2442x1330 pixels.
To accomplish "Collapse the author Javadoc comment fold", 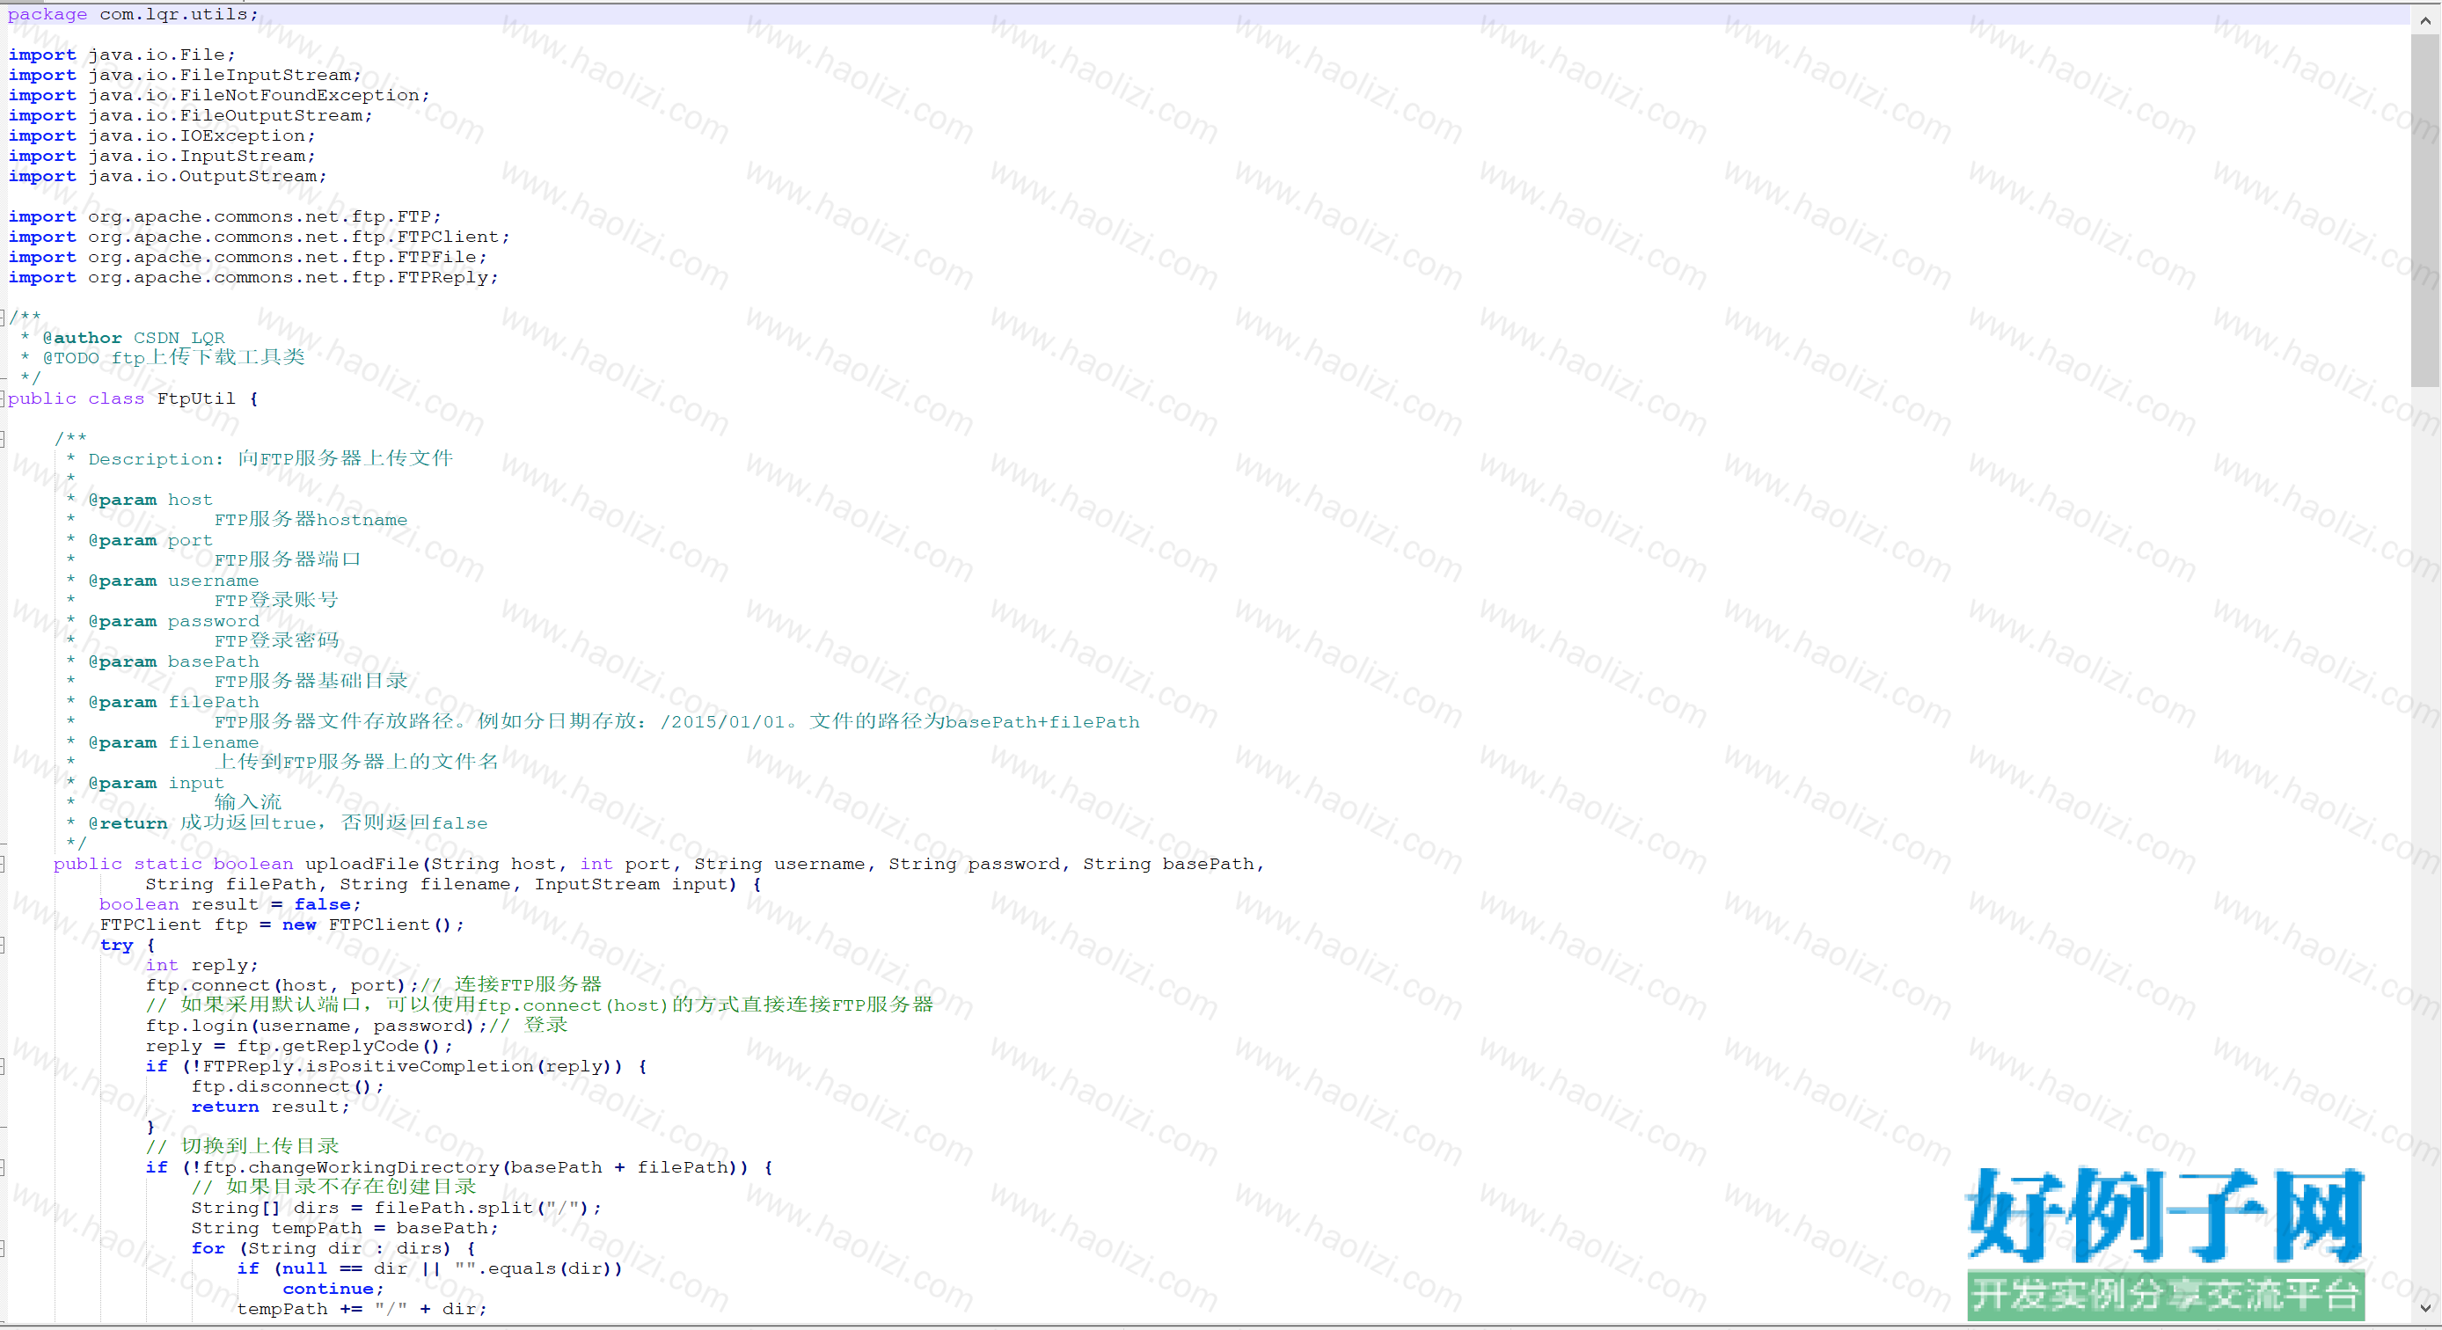I will point(3,317).
